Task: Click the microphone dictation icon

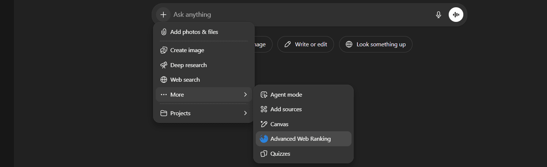Action: coord(438,15)
